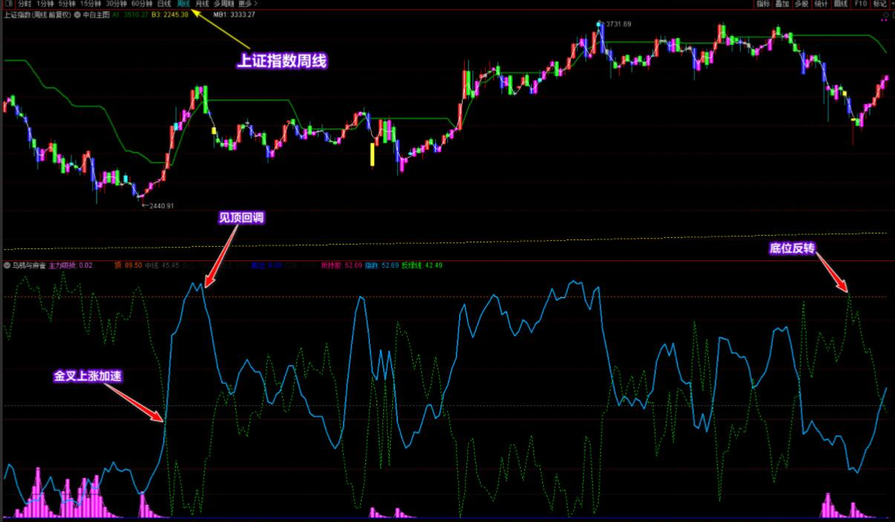Click the layout icon left of 分时
The image size is (895, 522).
[x=9, y=4]
